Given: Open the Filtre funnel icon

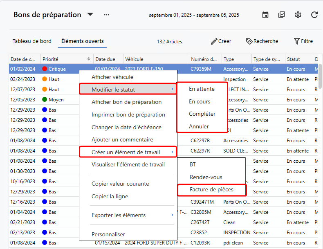Looking at the screenshot, I should tap(297, 41).
